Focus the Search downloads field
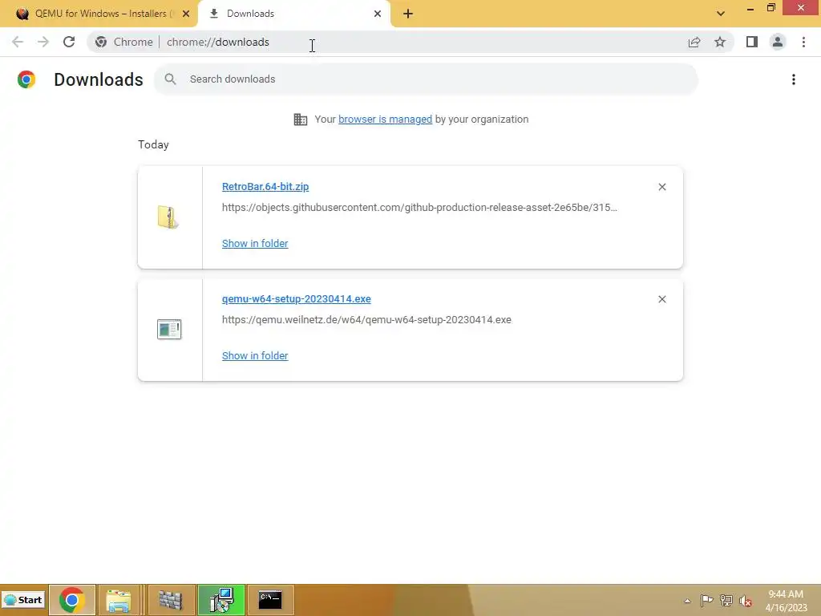821x616 pixels. [426, 79]
